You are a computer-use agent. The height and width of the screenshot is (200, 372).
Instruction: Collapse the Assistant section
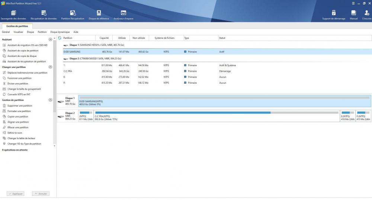click(x=50, y=39)
